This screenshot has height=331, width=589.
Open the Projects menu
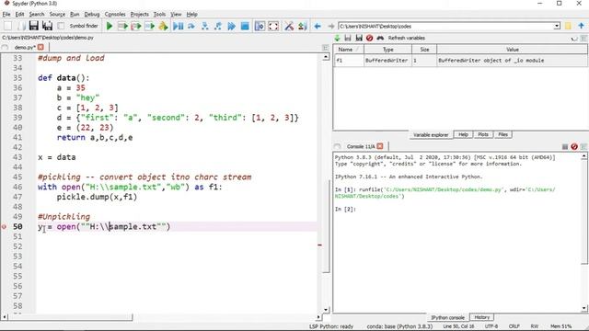pos(139,15)
